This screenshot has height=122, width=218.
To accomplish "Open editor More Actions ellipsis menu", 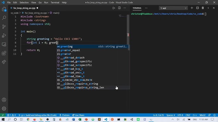I will pyautogui.click(x=125, y=8).
